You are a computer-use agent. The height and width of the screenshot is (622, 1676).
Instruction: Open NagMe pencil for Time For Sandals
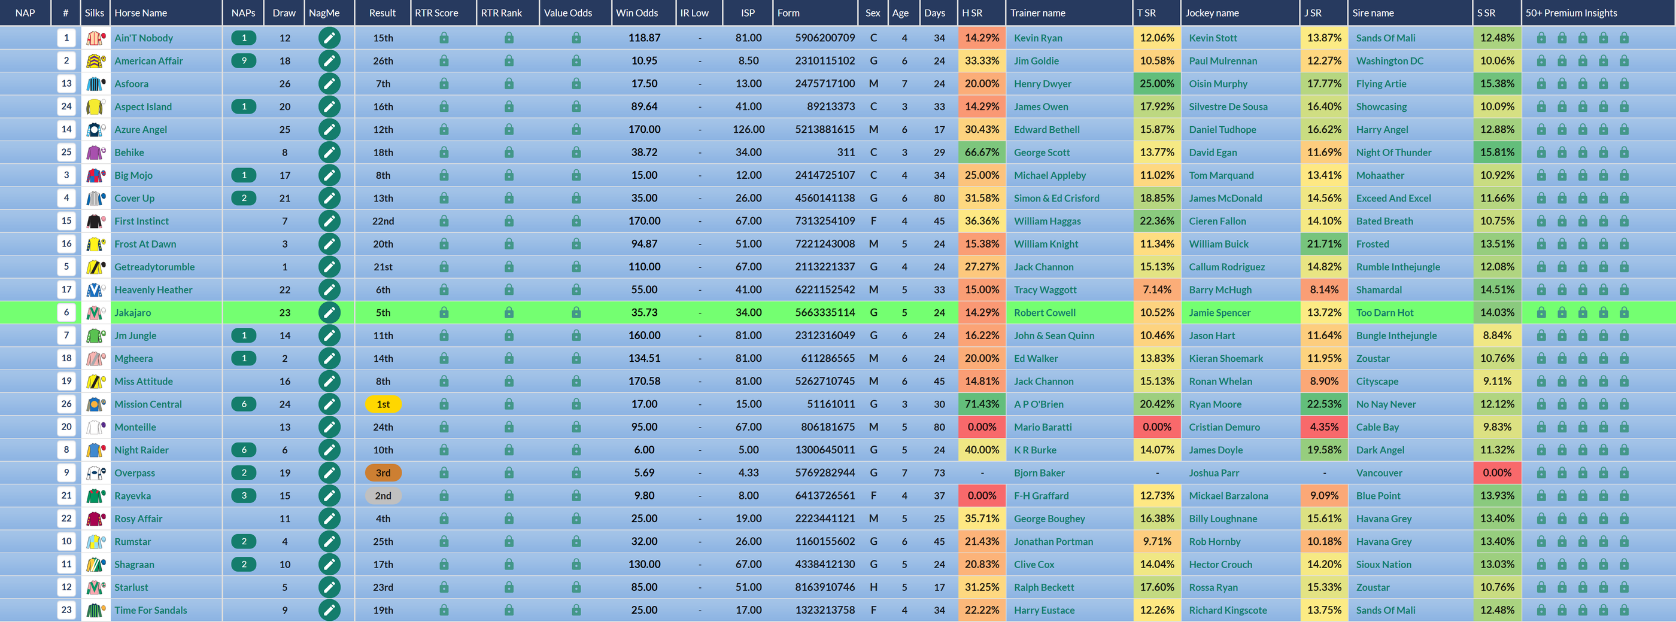tap(329, 610)
